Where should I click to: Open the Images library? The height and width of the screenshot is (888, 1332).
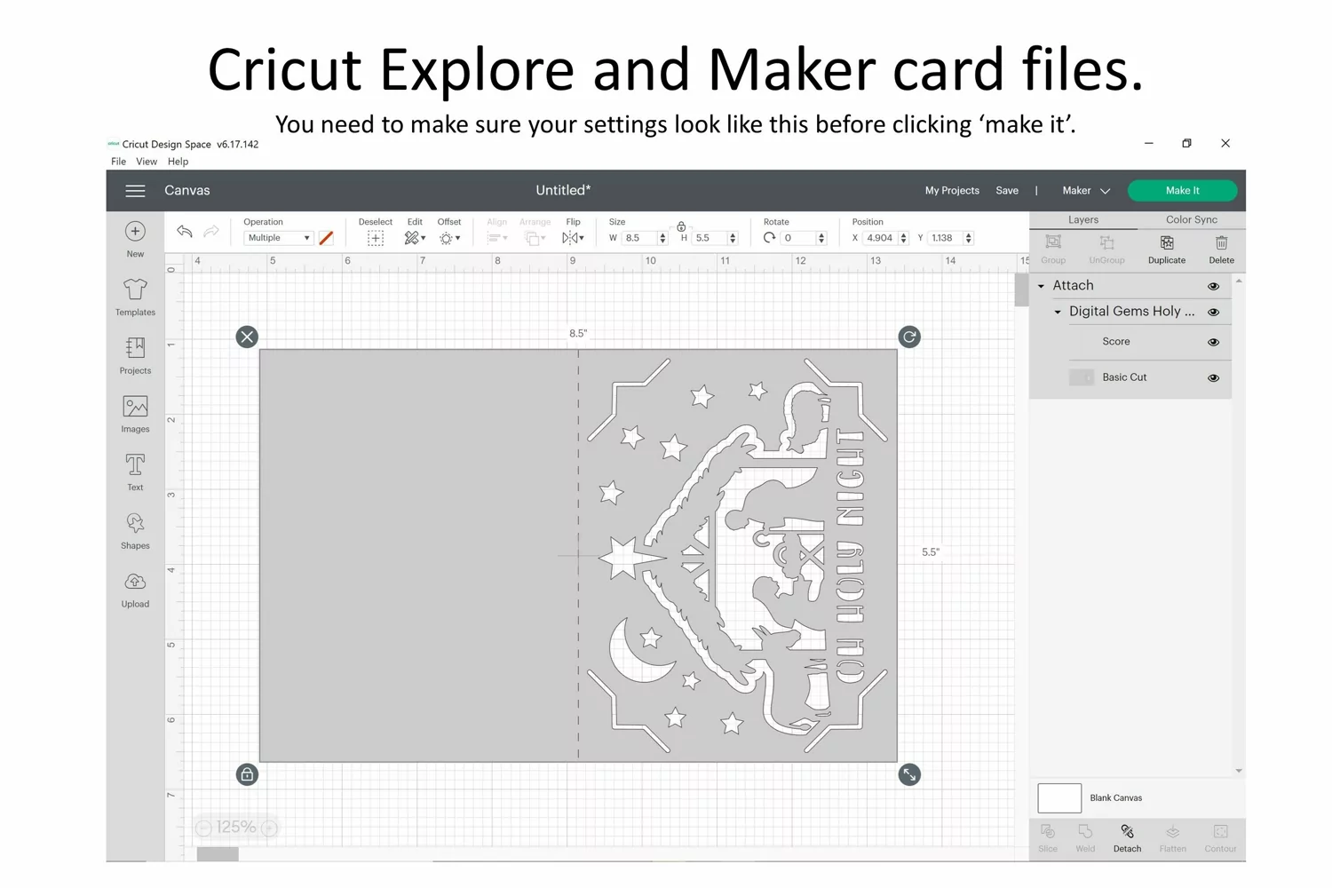pos(135,415)
